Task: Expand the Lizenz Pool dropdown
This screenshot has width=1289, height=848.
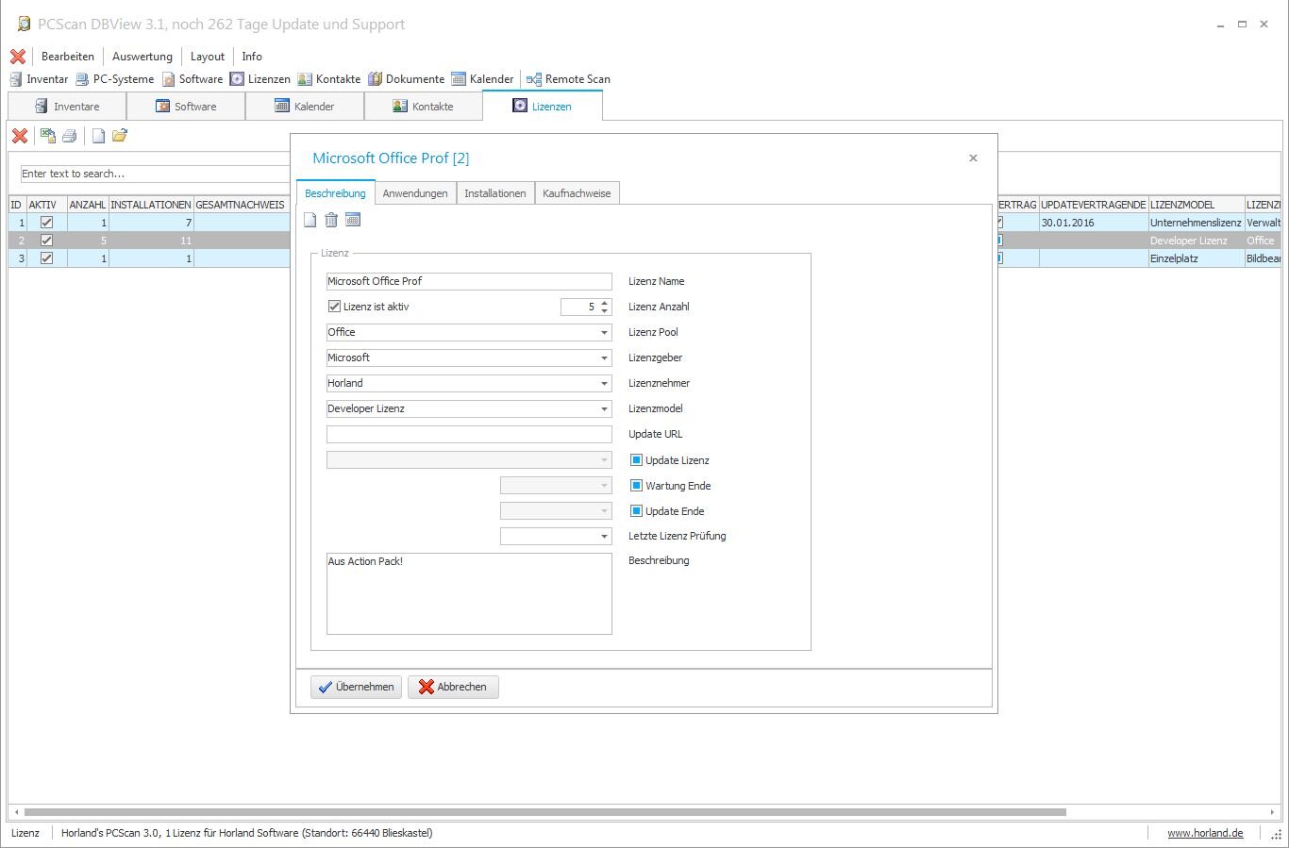Action: (604, 332)
